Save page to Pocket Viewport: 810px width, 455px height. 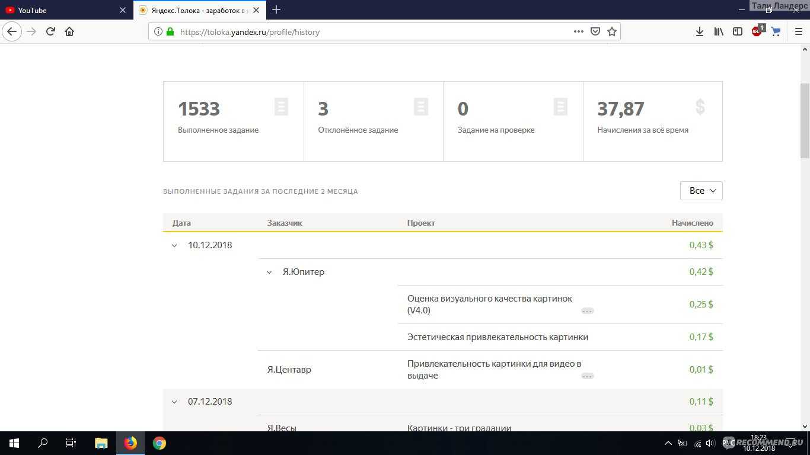click(595, 32)
